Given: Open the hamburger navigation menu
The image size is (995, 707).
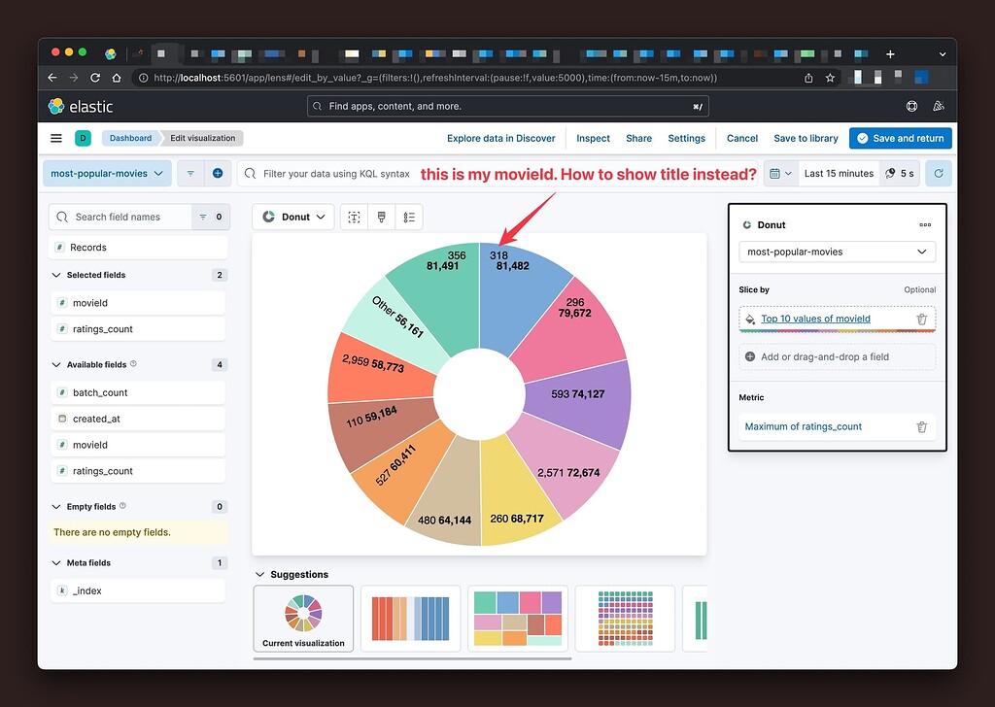Looking at the screenshot, I should pos(55,138).
